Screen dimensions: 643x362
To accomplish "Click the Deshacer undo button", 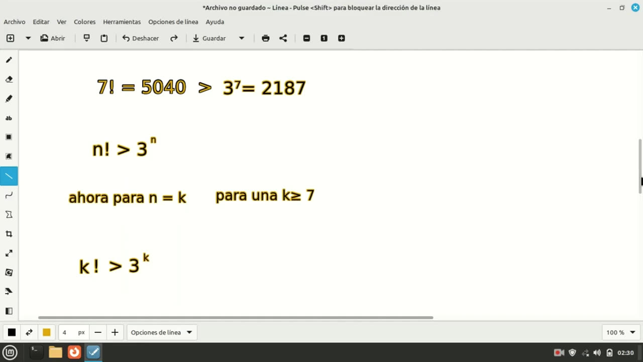I will coord(141,38).
